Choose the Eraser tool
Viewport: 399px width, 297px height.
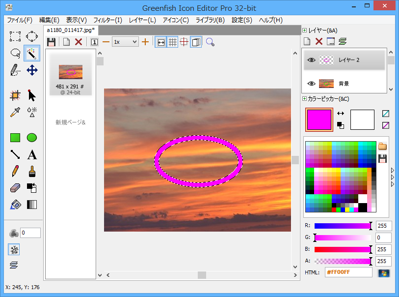(15, 188)
